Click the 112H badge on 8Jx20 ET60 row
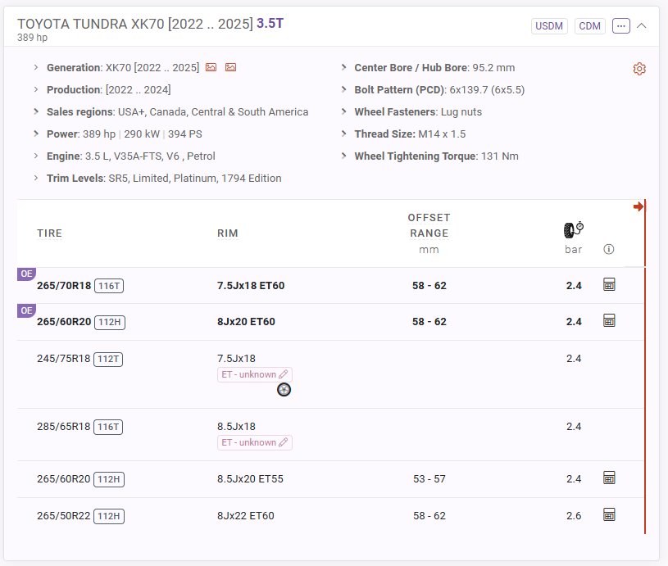This screenshot has width=668, height=566. click(110, 322)
